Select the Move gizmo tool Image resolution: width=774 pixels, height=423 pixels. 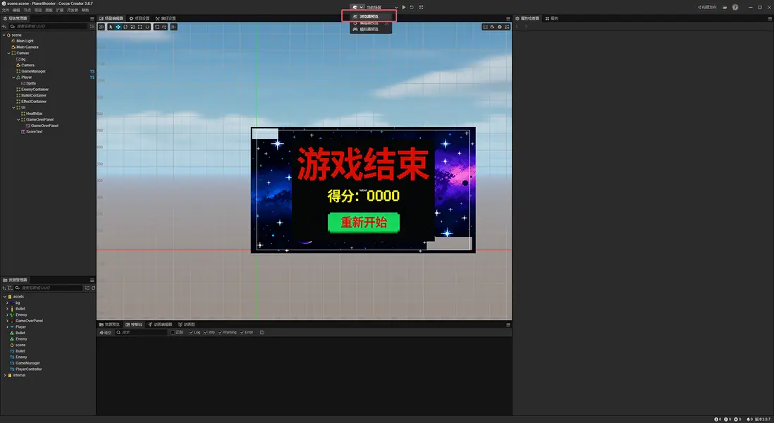118,27
